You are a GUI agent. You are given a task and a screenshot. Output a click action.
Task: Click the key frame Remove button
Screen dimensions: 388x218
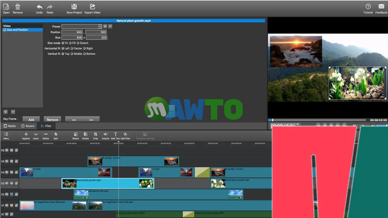(x=52, y=120)
